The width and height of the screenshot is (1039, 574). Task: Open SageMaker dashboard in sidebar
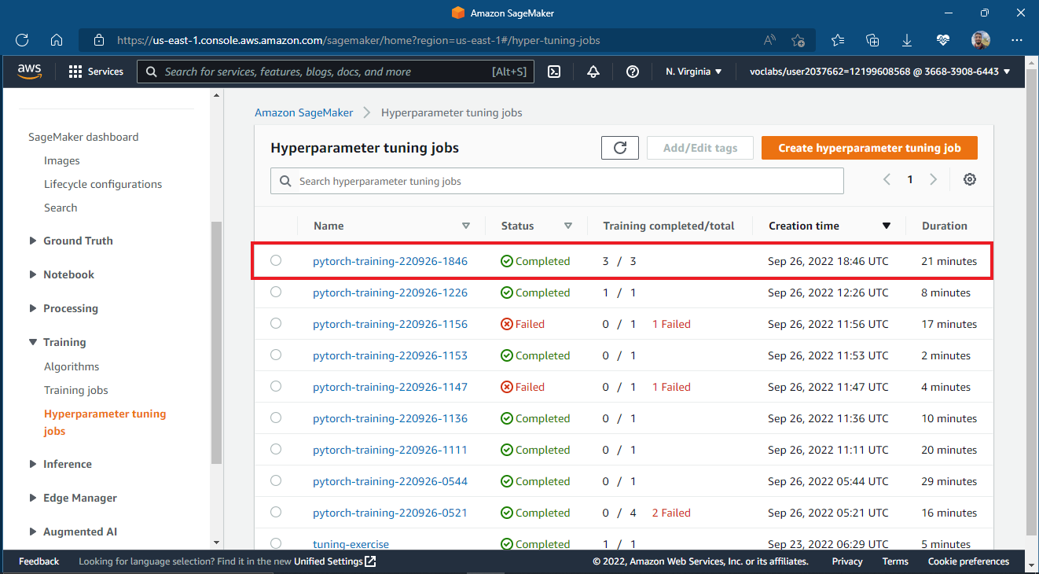point(83,137)
